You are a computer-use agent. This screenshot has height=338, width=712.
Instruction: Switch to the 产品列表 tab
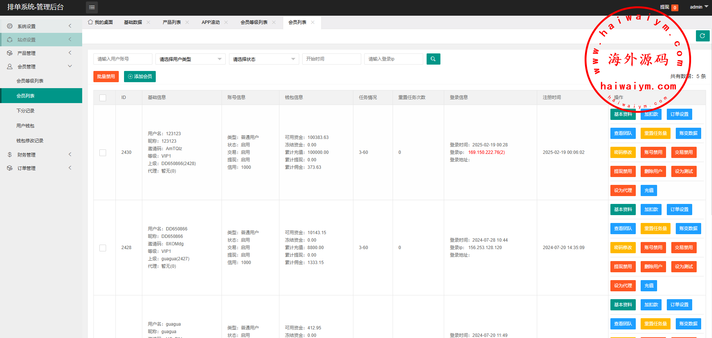pos(171,22)
